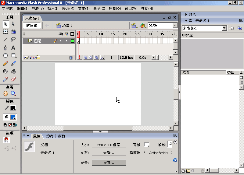Toggle the Snap to Objects magnet
244x175 pixels.
(x=6, y=140)
